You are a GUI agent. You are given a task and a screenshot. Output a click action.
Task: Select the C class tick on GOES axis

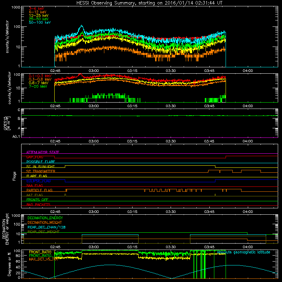pos(19,110)
